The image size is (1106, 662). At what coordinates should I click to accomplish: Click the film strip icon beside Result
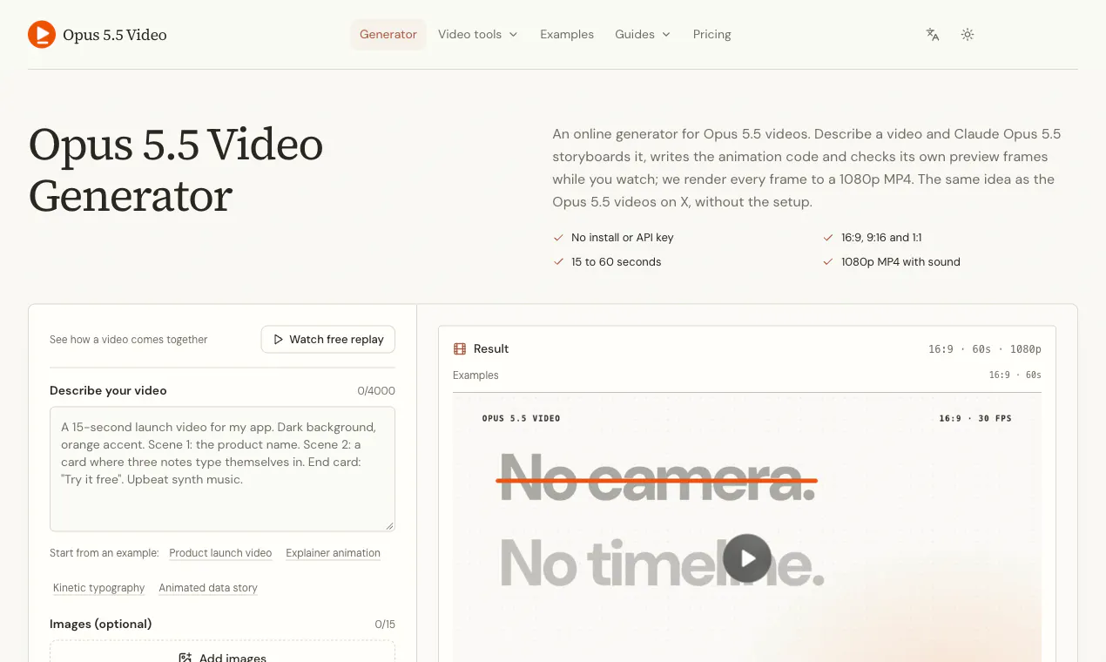(460, 348)
